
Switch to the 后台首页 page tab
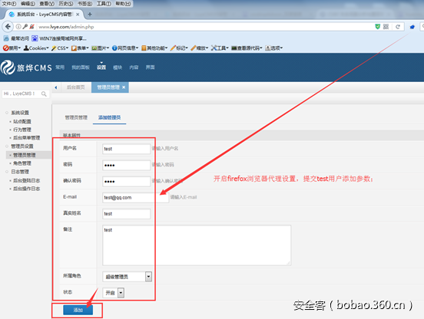tap(76, 87)
